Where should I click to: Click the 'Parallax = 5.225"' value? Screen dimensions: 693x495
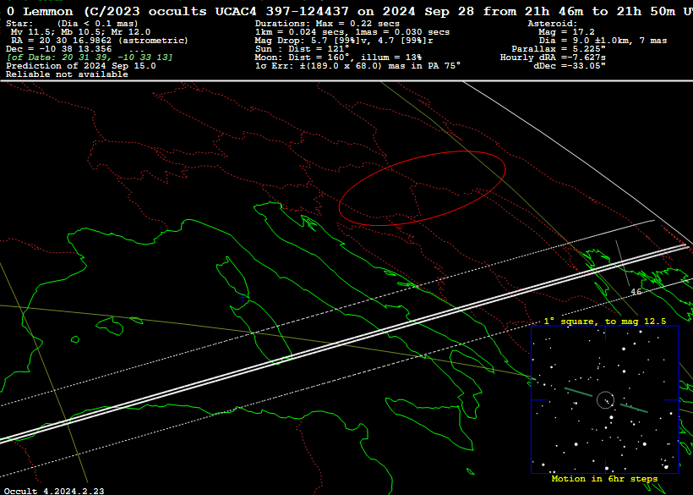click(559, 49)
